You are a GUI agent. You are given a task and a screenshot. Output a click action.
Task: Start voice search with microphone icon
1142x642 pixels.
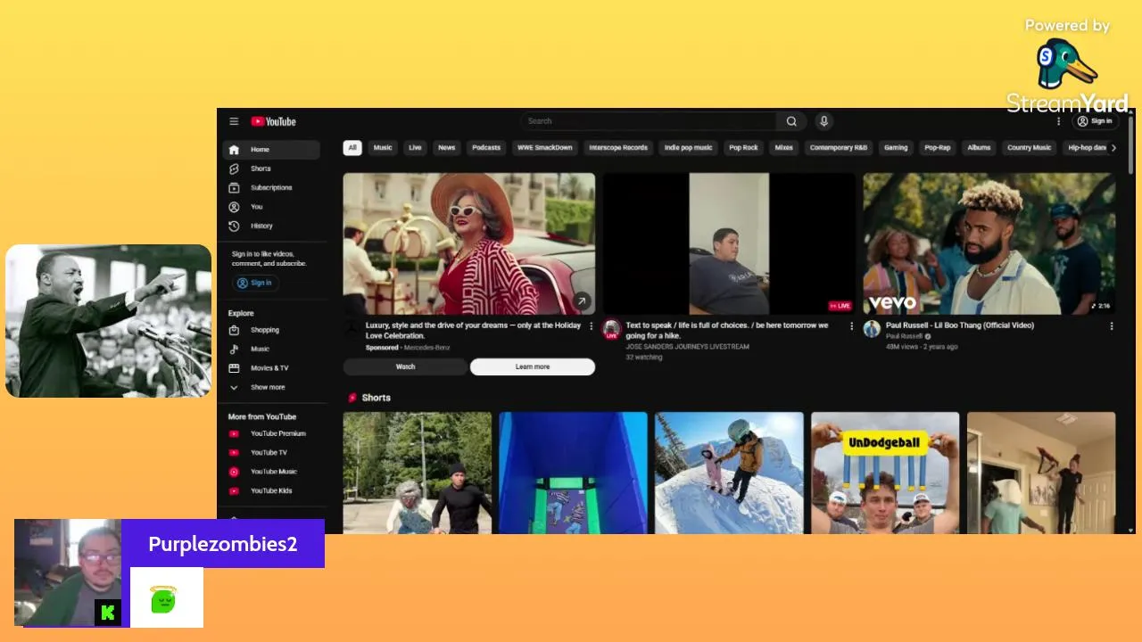coord(824,121)
